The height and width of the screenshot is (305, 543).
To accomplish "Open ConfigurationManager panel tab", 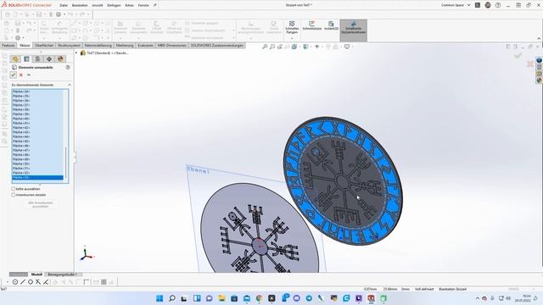I will pos(37,59).
